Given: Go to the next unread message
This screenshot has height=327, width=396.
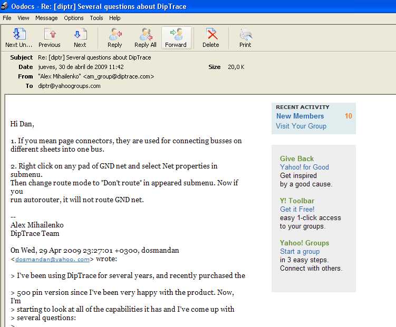Looking at the screenshot, I should tap(19, 38).
